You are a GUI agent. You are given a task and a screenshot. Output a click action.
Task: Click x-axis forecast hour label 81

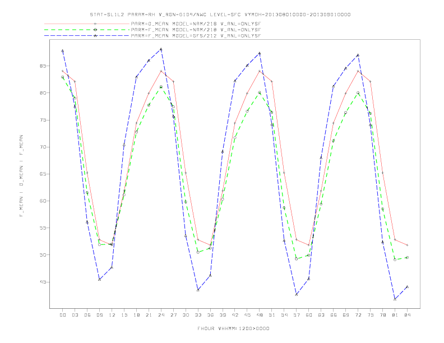(395, 315)
